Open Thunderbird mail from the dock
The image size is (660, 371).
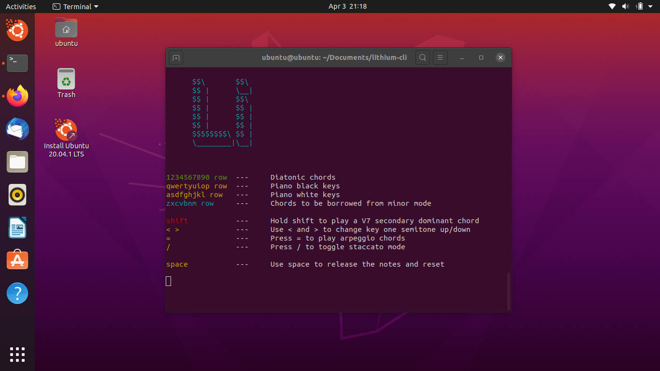point(17,129)
